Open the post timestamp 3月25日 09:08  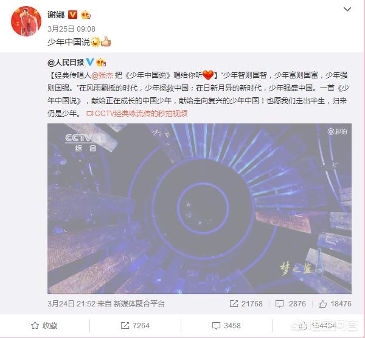tap(71, 29)
